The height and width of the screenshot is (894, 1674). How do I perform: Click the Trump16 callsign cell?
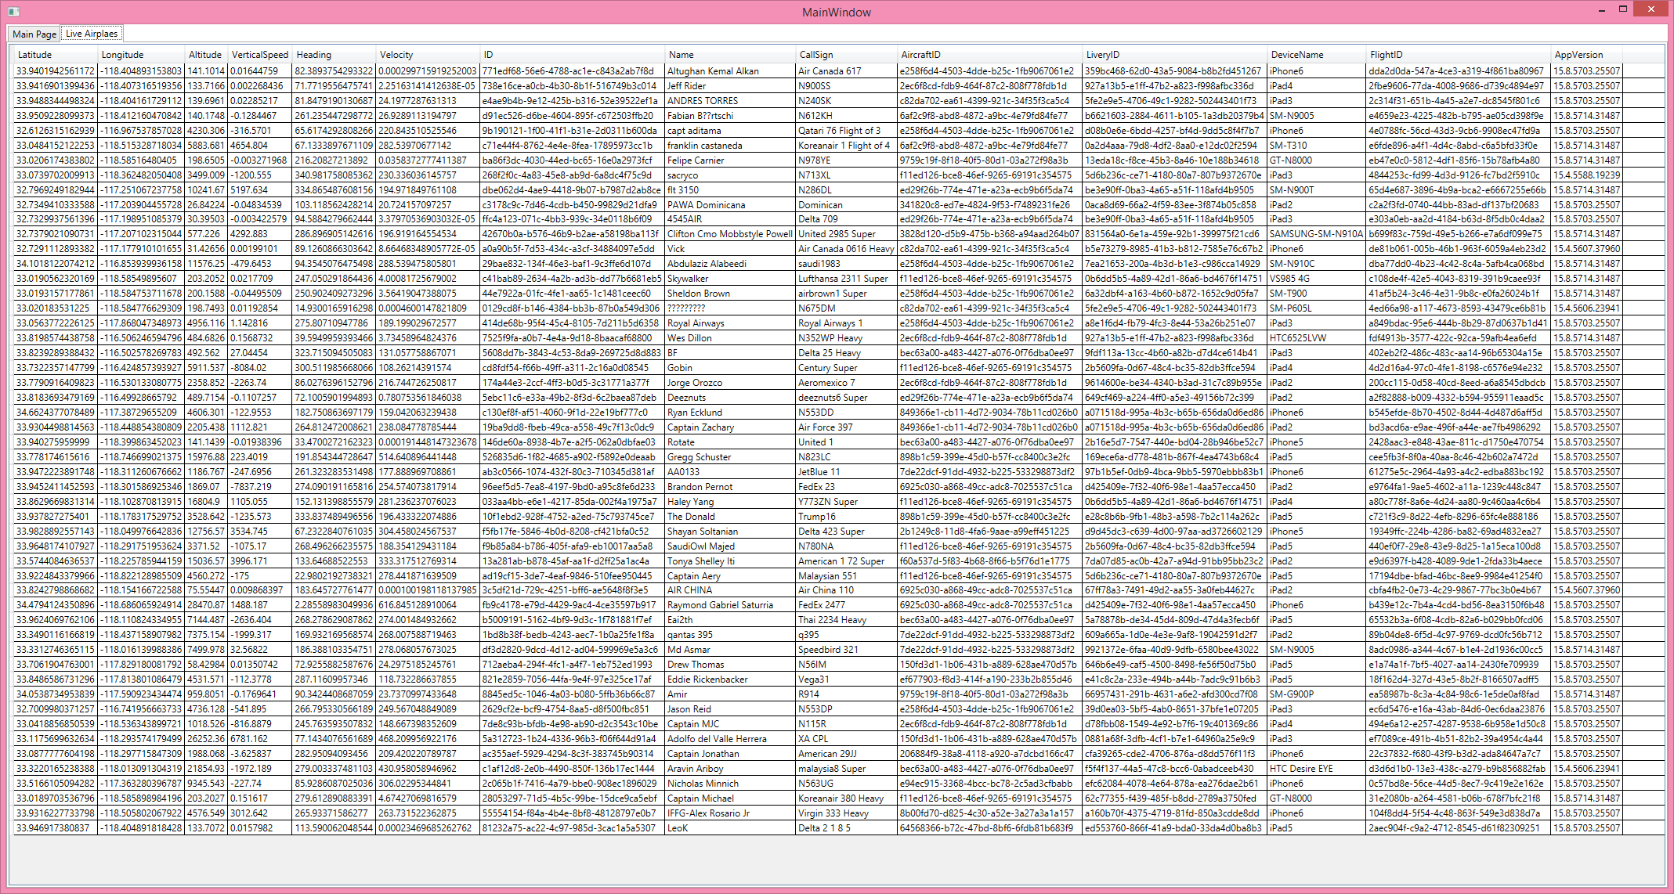pyautogui.click(x=817, y=517)
